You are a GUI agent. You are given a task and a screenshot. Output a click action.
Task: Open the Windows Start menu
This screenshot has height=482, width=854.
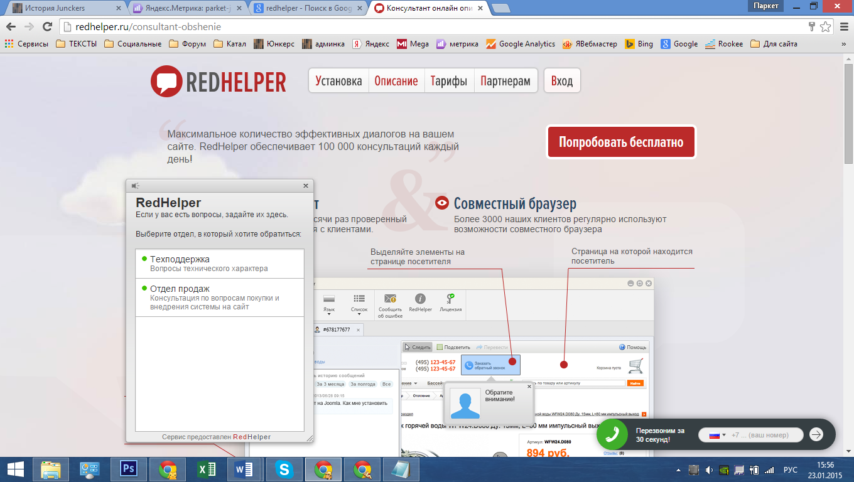(x=15, y=469)
